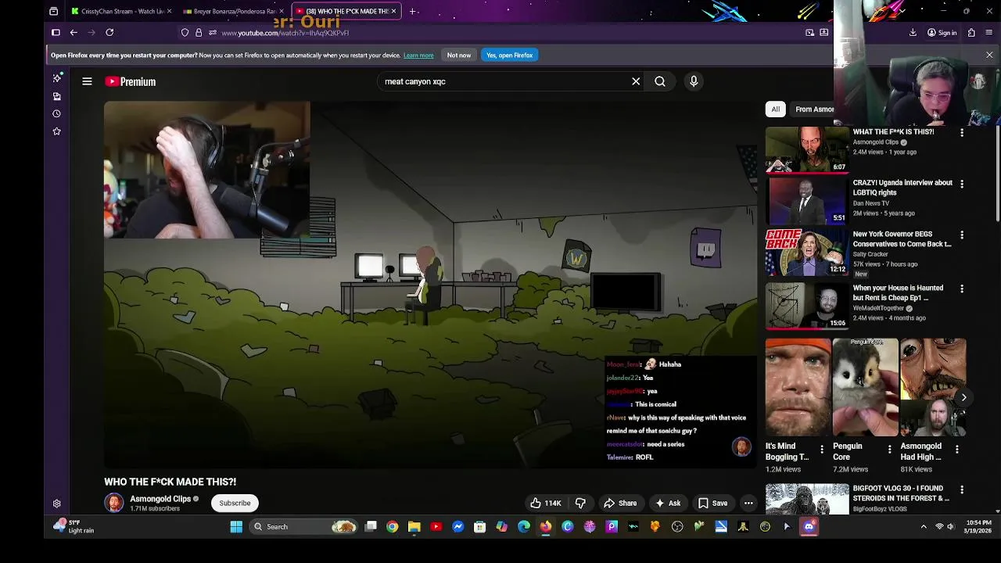Open the more actions ellipsis under the video
This screenshot has width=1001, height=563.
[x=748, y=504]
